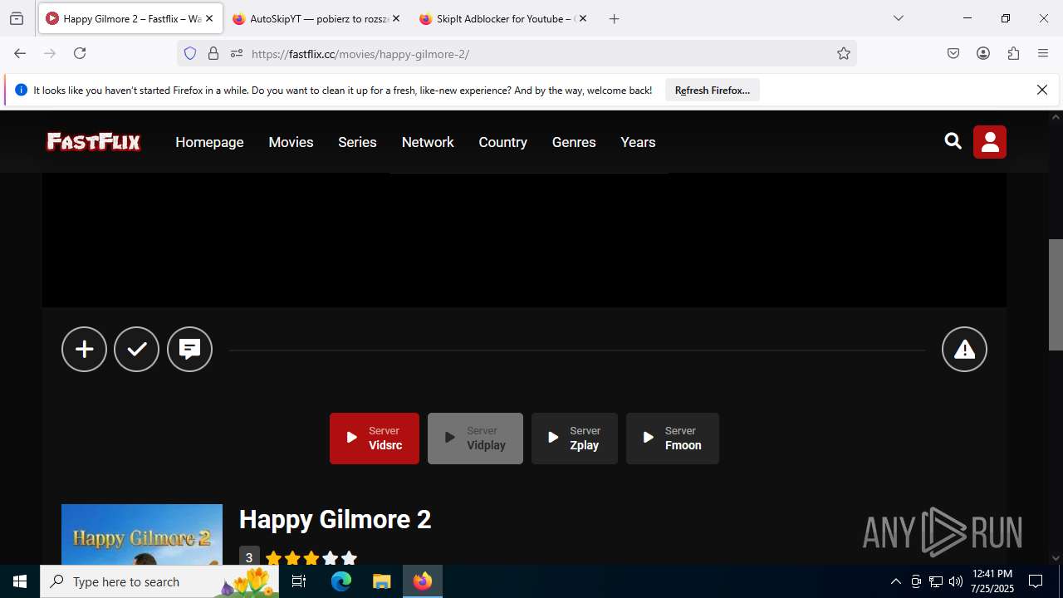
Task: Click the rating number 3 badge
Action: pos(249,557)
